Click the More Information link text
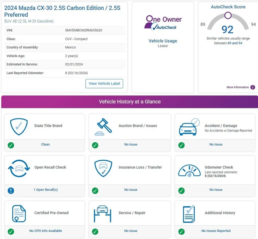This screenshot has width=258, height=239. tap(238, 87)
